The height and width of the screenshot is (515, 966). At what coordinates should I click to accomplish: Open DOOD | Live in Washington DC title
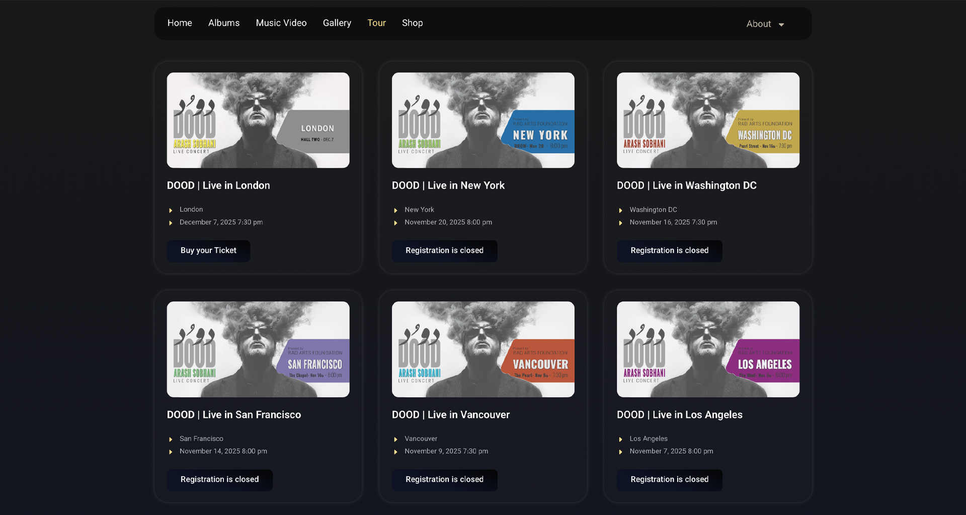click(x=687, y=186)
